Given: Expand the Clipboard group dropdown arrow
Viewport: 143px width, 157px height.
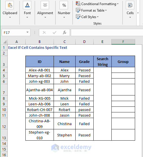Looking at the screenshot, I should (x=10, y=18).
